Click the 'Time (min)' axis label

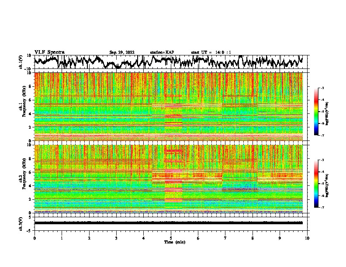click(175, 242)
